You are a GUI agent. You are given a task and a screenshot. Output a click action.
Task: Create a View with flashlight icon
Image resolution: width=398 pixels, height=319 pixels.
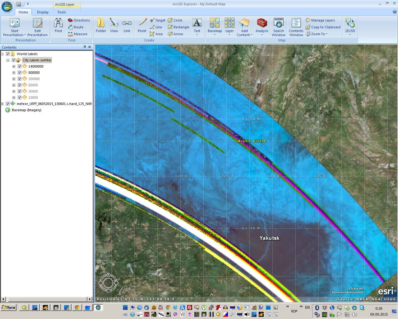coord(114,25)
